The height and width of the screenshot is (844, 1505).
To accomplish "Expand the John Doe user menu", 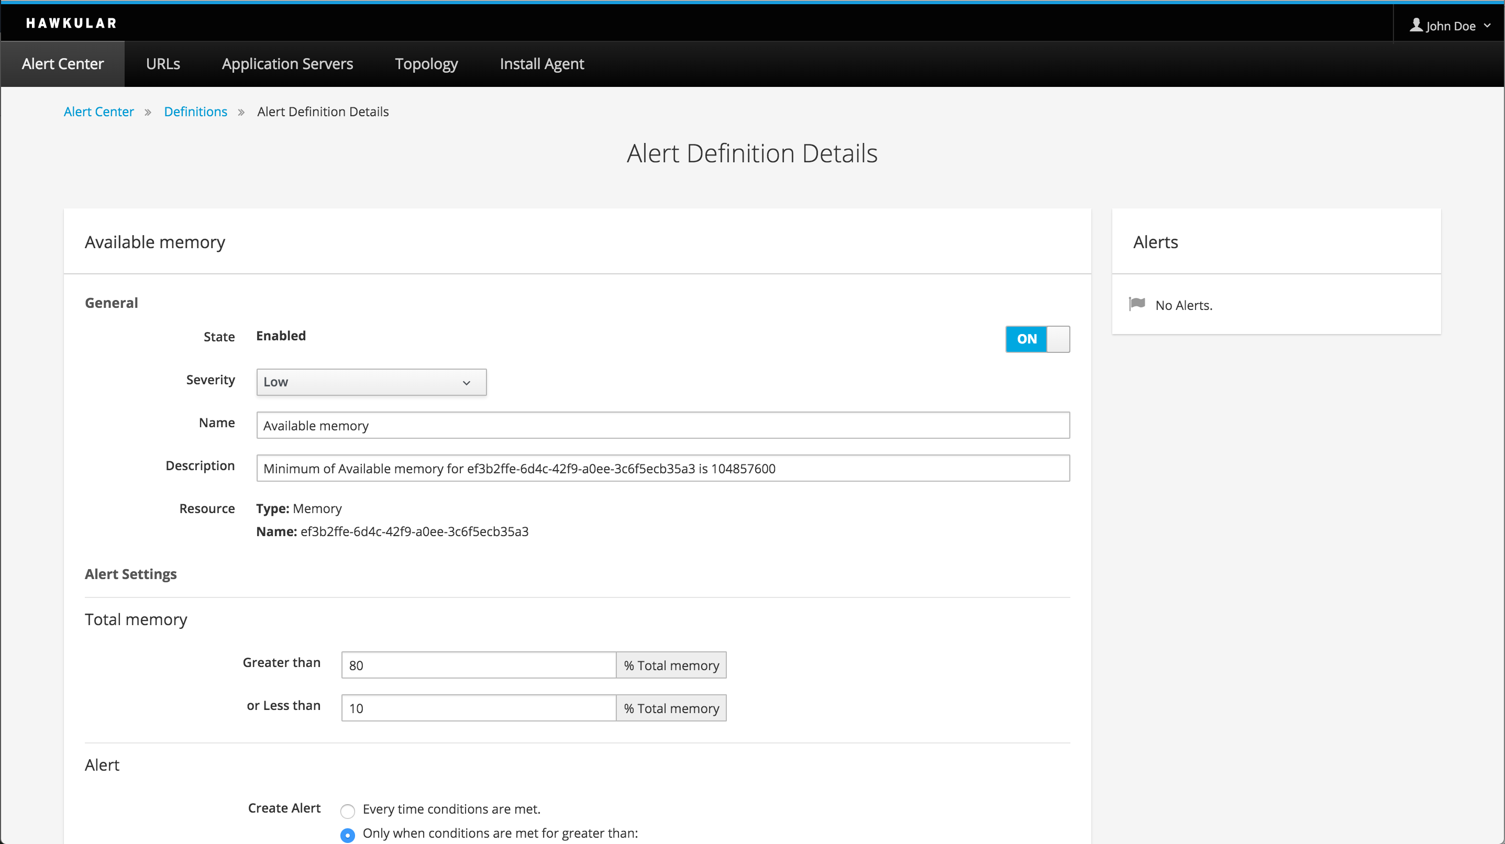I will pyautogui.click(x=1451, y=26).
